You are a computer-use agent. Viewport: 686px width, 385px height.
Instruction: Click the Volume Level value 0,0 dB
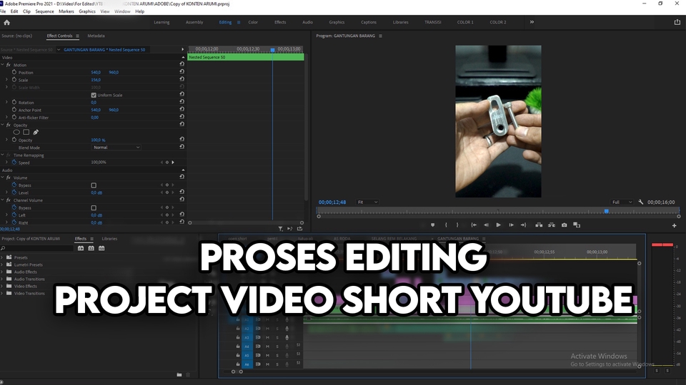[96, 192]
